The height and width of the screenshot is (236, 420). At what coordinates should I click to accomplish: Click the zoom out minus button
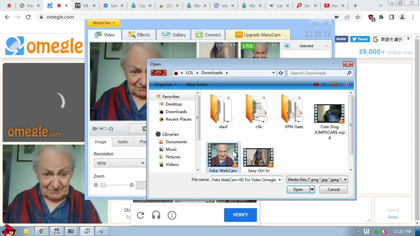(96, 185)
